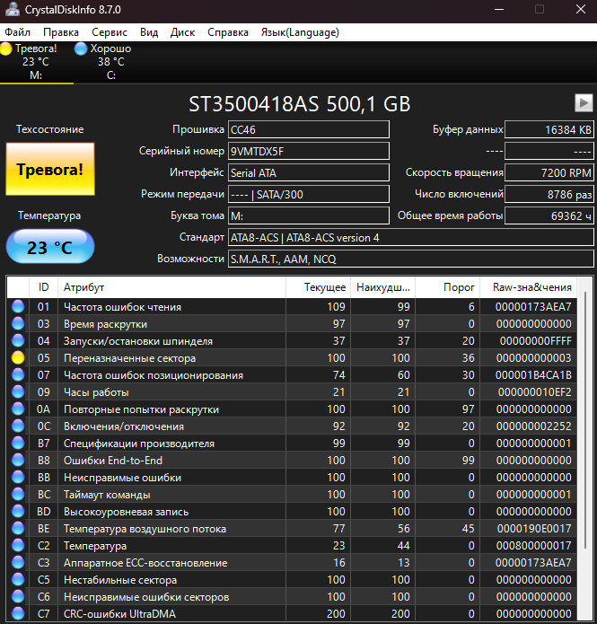597x624 pixels.
Task: Click the status orb for Таймаут команды
Action: [x=18, y=495]
